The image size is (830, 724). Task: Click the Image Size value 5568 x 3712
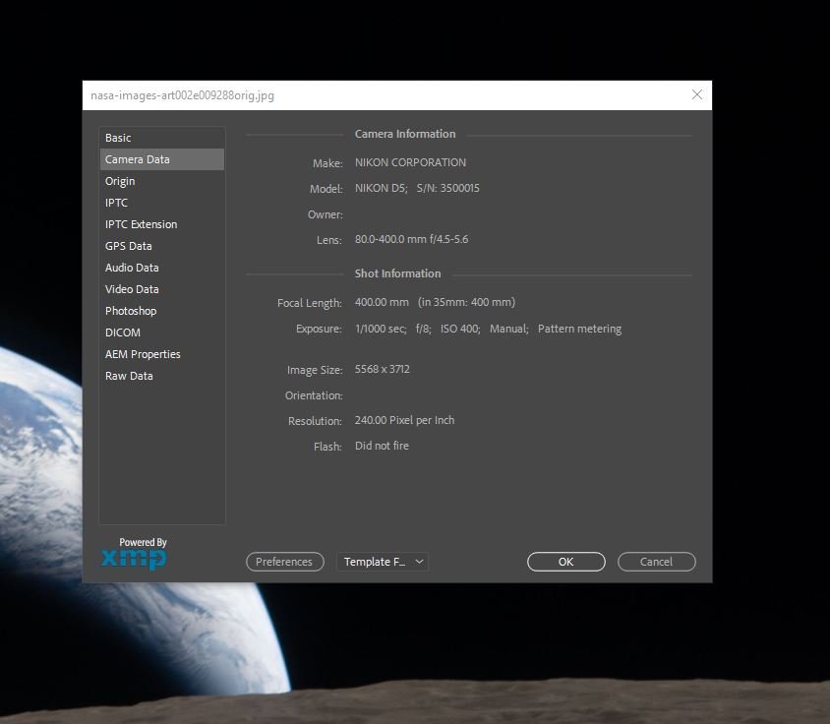[x=383, y=369]
